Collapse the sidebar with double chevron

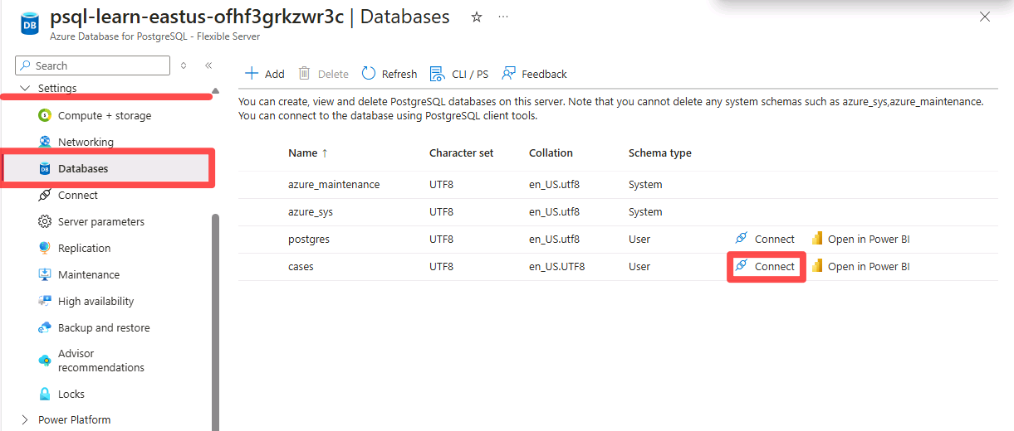(x=208, y=65)
